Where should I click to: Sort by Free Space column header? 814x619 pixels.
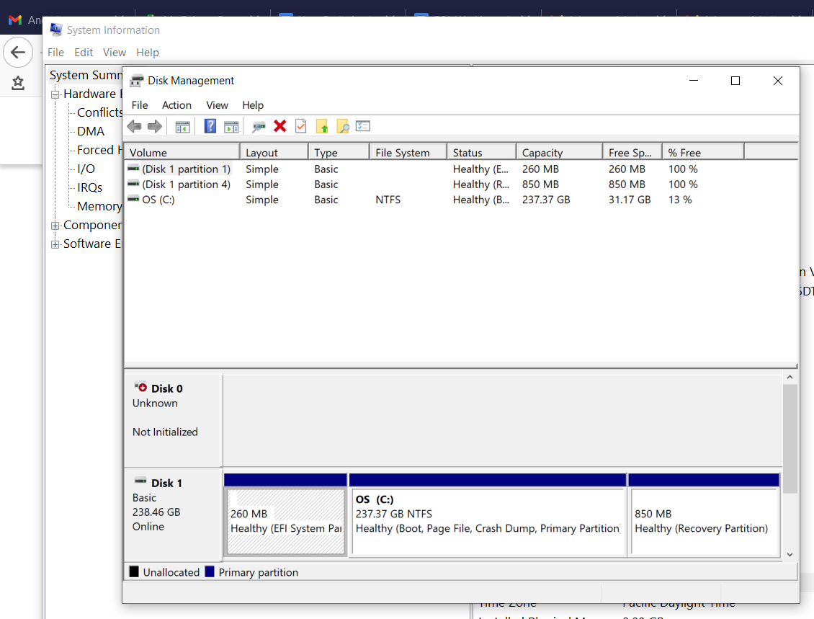click(632, 152)
